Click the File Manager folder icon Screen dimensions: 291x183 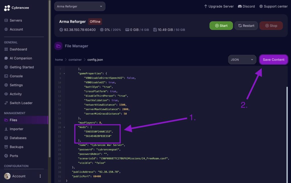point(59,46)
